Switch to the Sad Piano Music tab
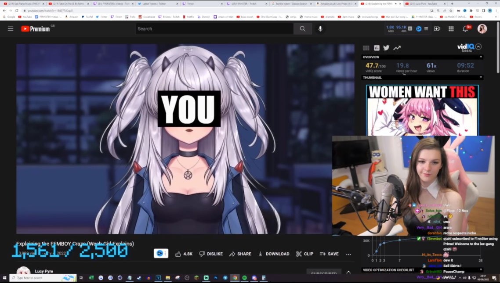Screen dimensions: 500x283 [x=23, y=4]
